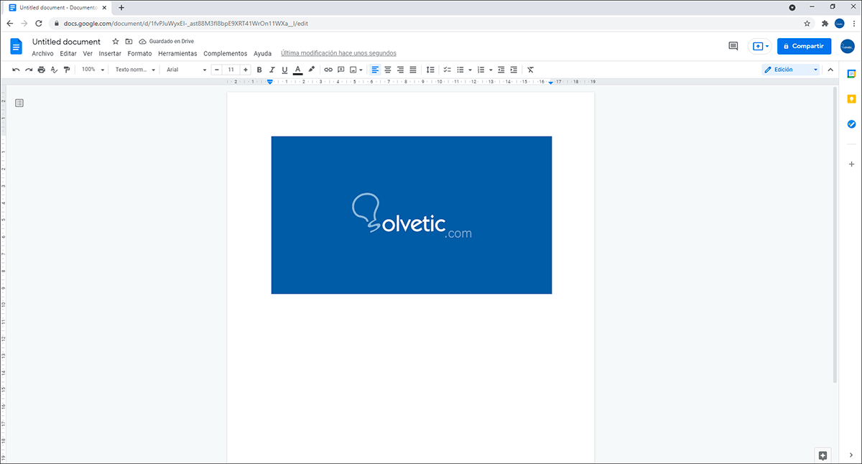The width and height of the screenshot is (862, 464).
Task: Open comment history icon
Action: coord(733,46)
